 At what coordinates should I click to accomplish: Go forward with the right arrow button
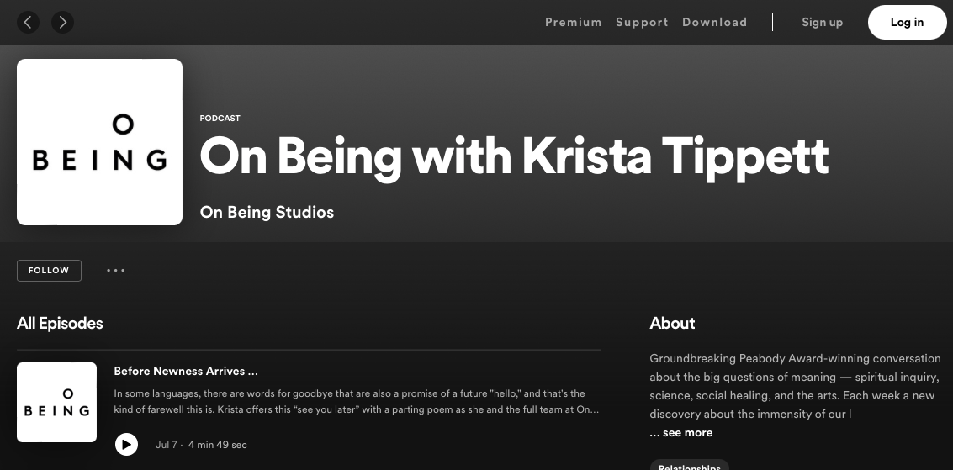point(62,23)
